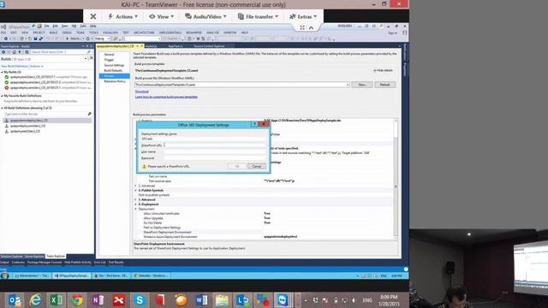Open Outlook from the Windows taskbar
Image resolution: width=548 pixels, height=308 pixels.
point(15,300)
